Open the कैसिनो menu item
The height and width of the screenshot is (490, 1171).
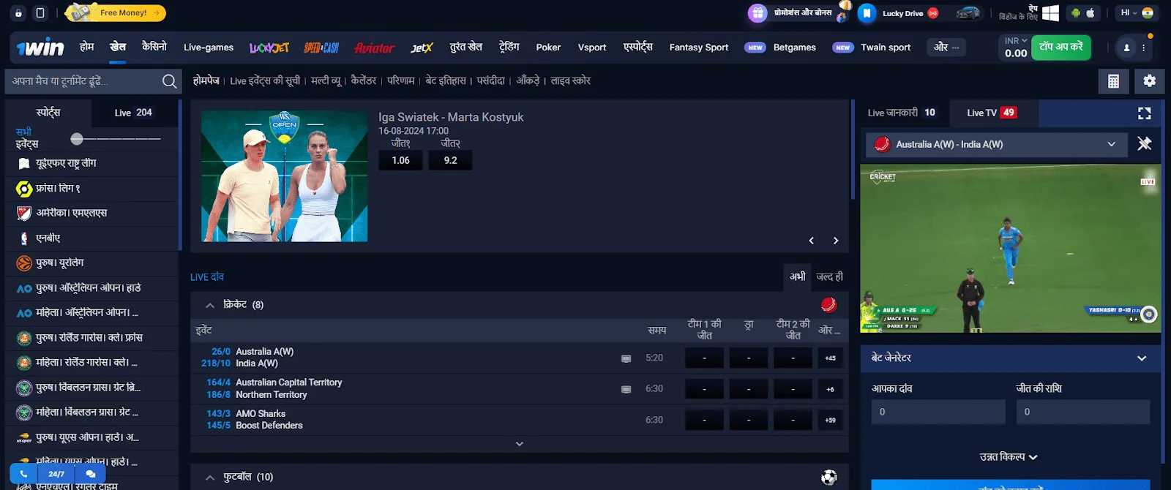coord(154,47)
